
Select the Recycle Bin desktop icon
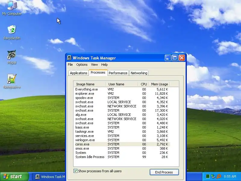coord(12,32)
